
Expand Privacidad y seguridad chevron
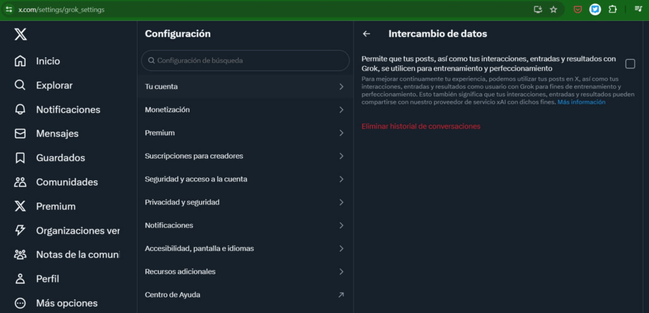pyautogui.click(x=341, y=202)
